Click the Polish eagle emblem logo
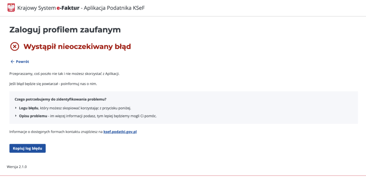Screen dimensions: 366x186 (11, 7)
